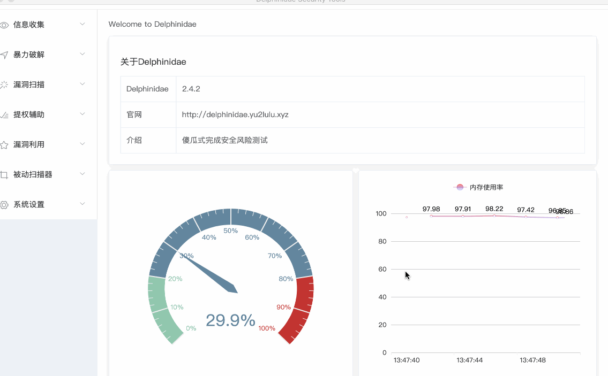Click the delphinidae.yu2lulu.xyz website URL
Screen dimensions: 608x376
235,114
